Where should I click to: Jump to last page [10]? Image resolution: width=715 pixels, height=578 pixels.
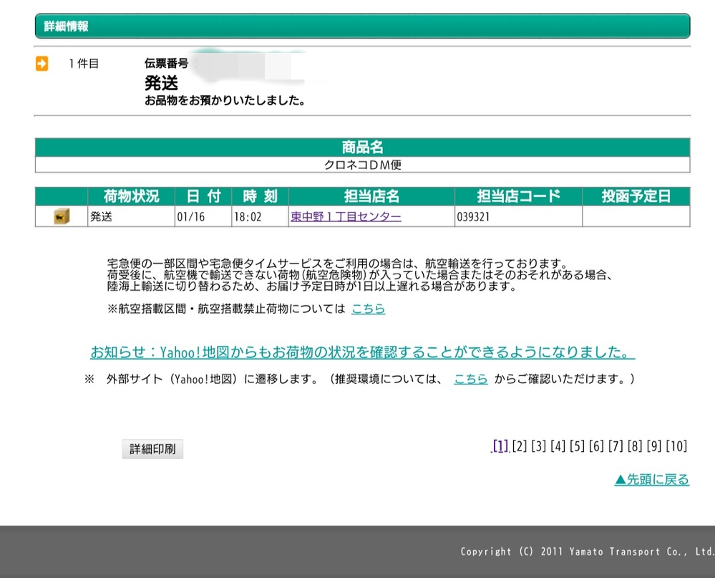(676, 446)
